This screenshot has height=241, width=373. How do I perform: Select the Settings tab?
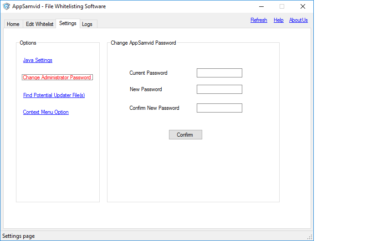[x=68, y=23]
